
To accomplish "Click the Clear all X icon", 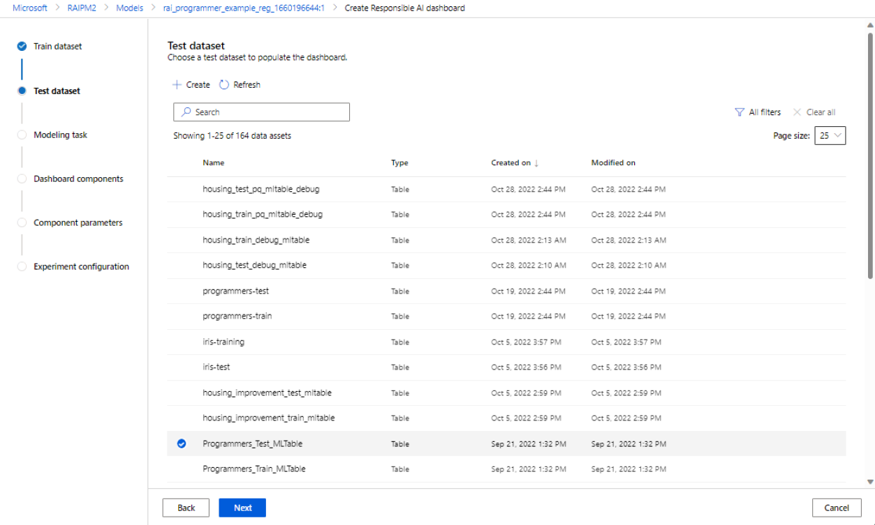I will point(797,112).
